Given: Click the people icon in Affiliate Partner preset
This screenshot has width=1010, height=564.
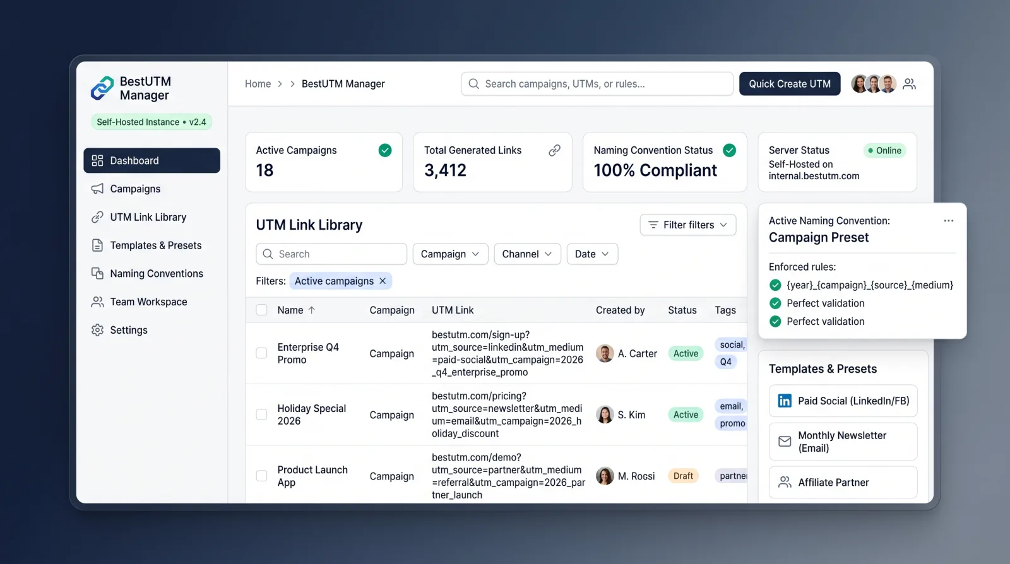Looking at the screenshot, I should tap(785, 483).
